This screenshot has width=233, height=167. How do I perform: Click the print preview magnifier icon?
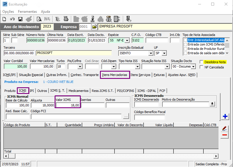[39, 19]
